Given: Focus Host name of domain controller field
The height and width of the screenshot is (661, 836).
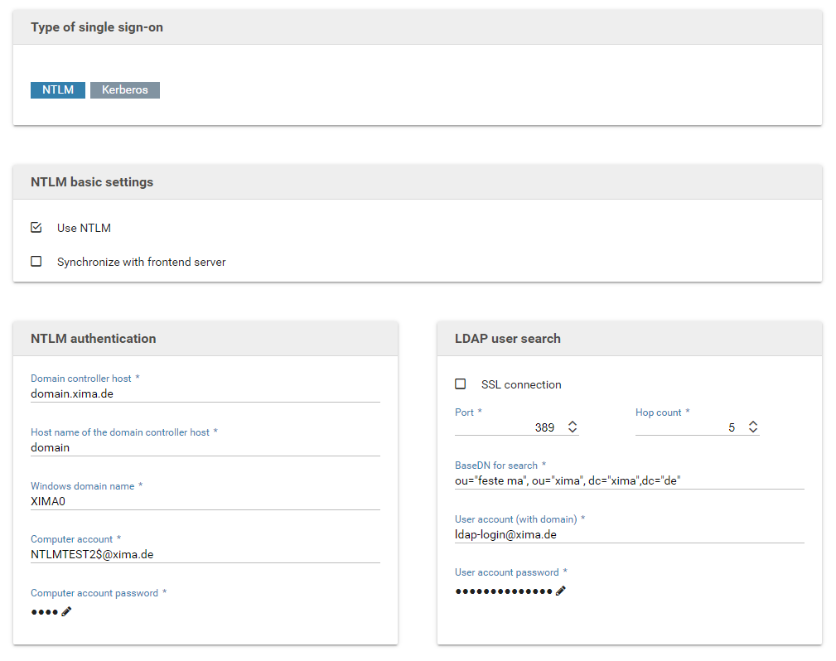Looking at the screenshot, I should coord(205,447).
